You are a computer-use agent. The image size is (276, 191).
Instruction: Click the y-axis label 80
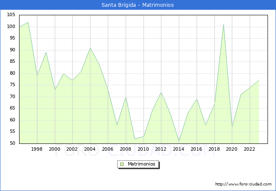point(12,73)
